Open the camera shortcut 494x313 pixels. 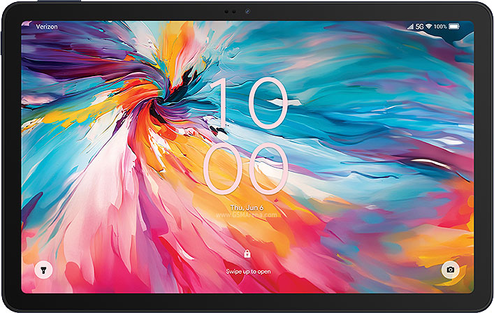(451, 270)
